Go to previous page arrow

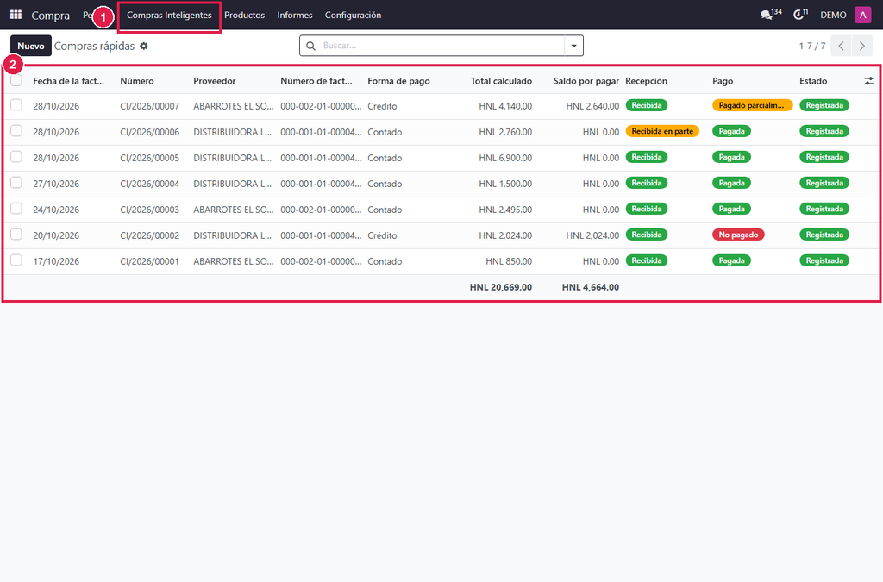[841, 47]
